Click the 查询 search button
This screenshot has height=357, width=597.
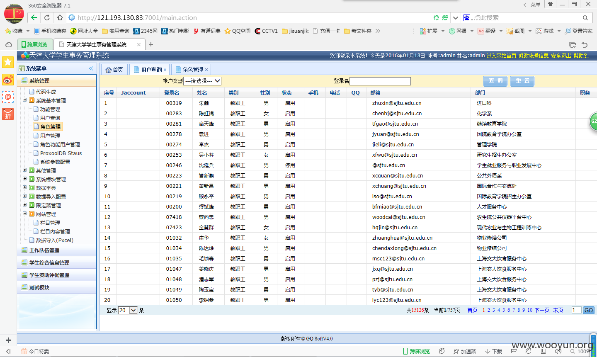pos(495,81)
